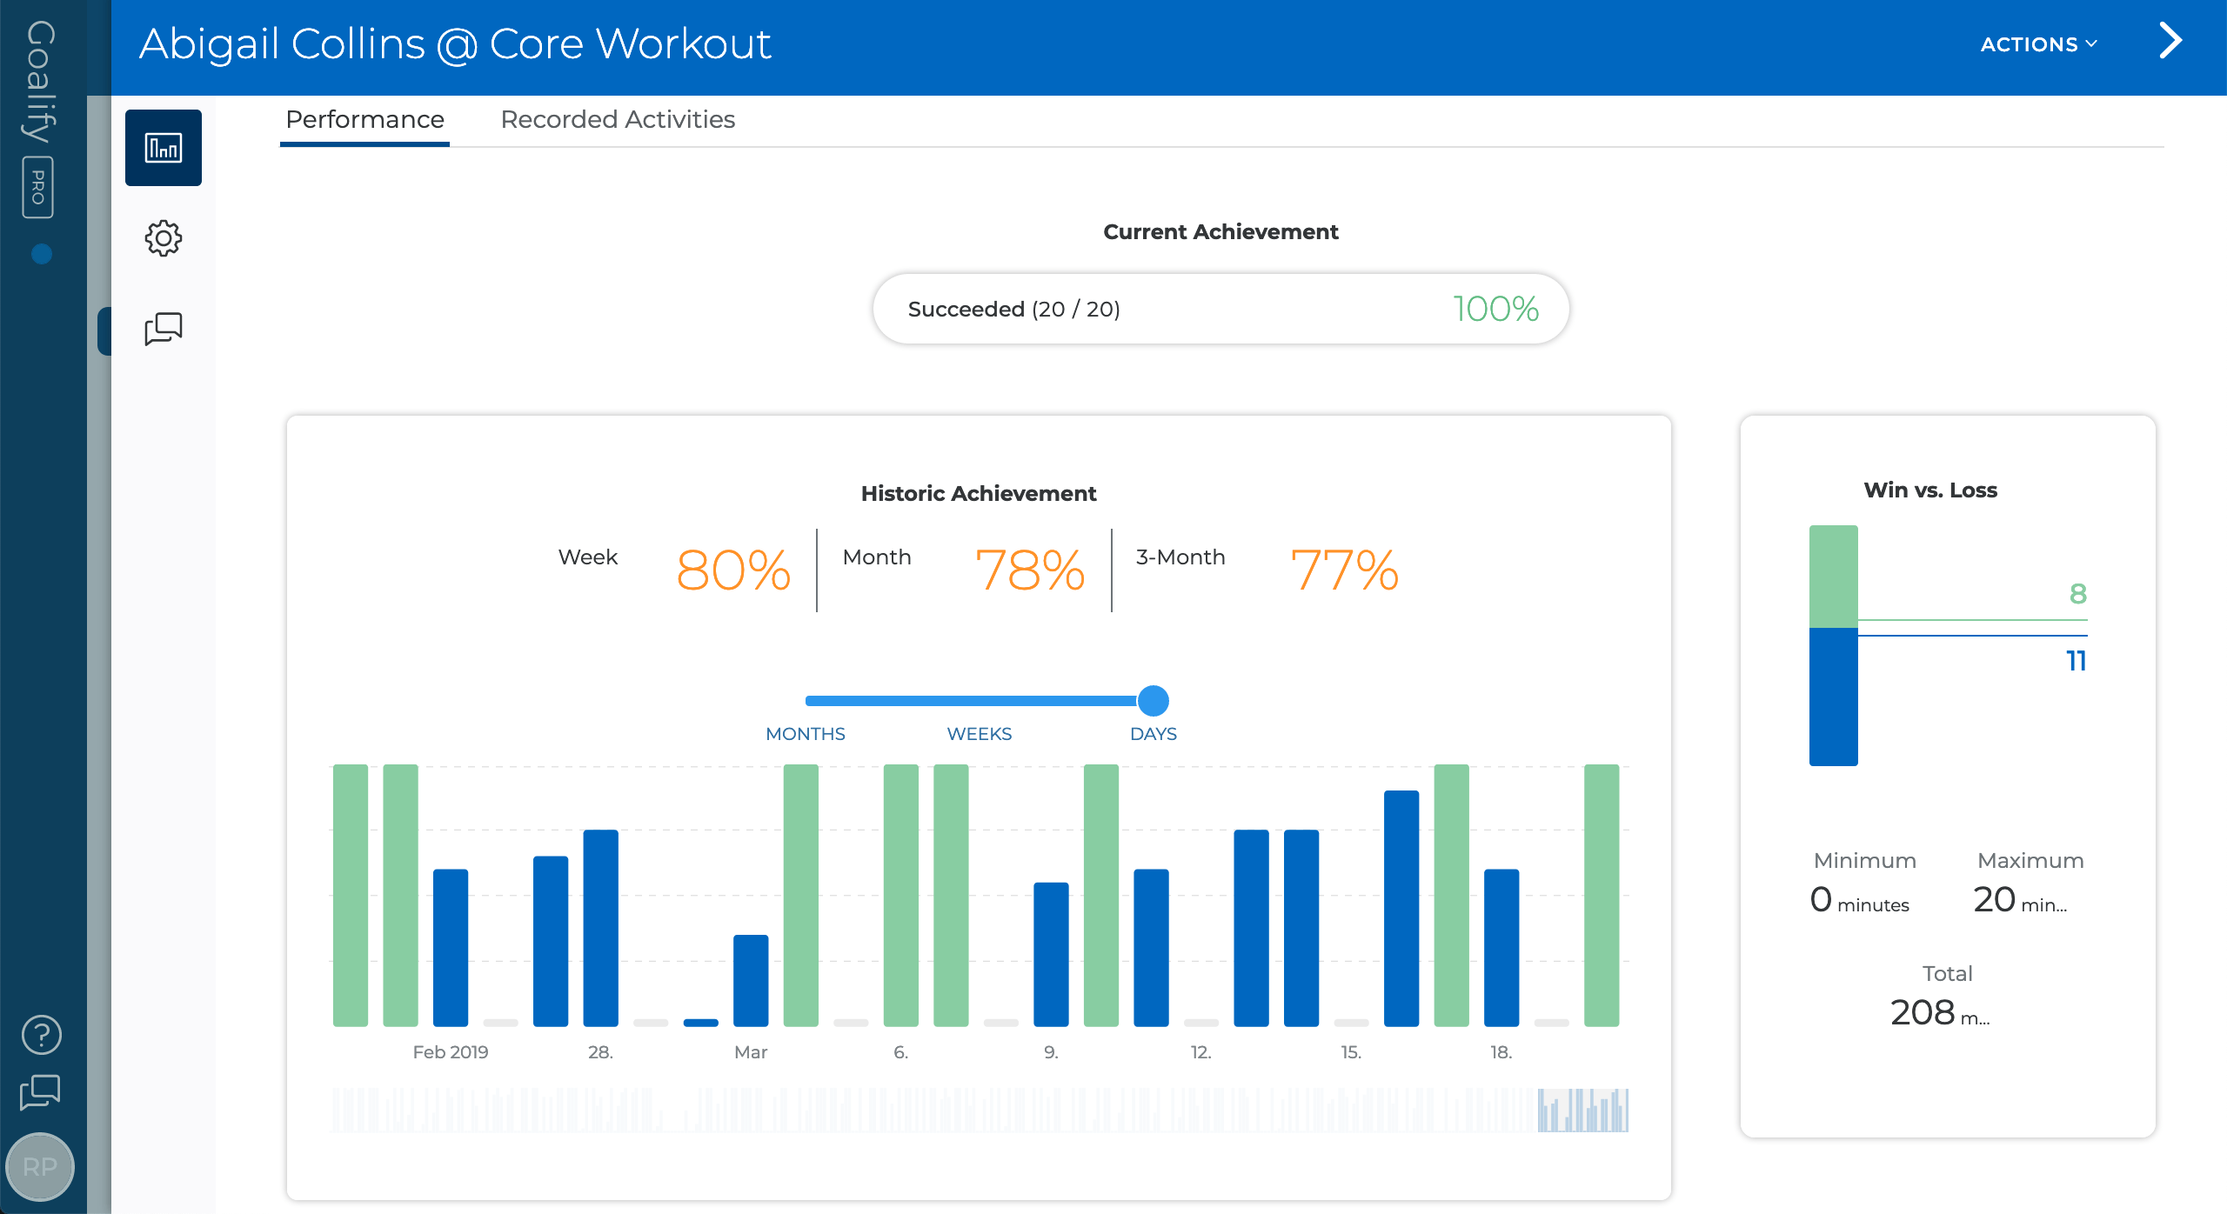2227x1214 pixels.
Task: Click the help question mark icon
Action: (x=41, y=1035)
